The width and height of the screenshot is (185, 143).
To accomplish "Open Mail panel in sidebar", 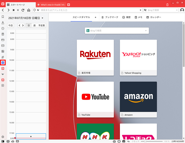I will [3, 46].
